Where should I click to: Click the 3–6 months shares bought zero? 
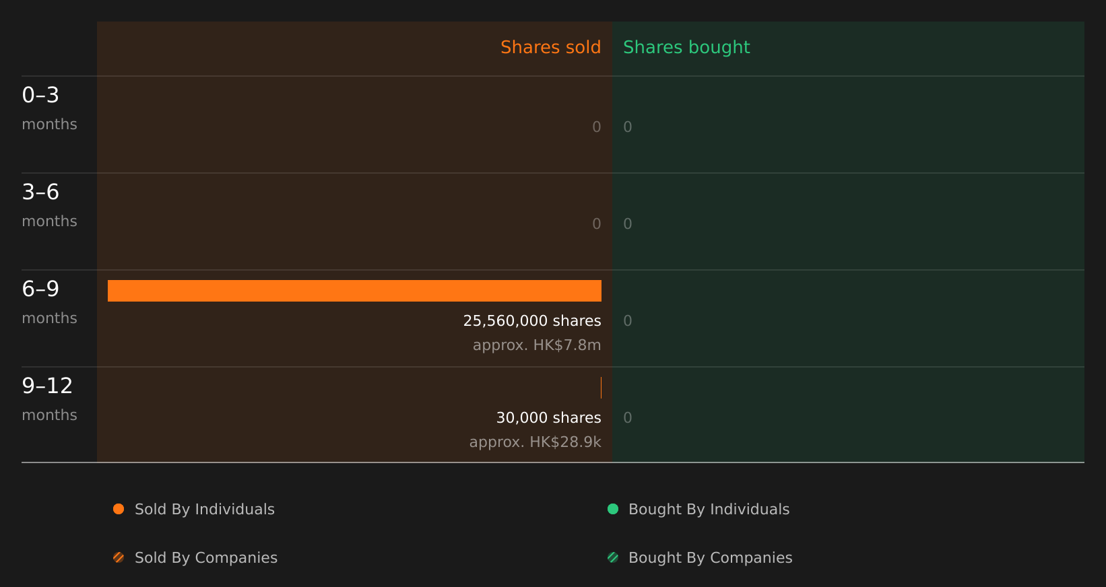[x=628, y=224]
